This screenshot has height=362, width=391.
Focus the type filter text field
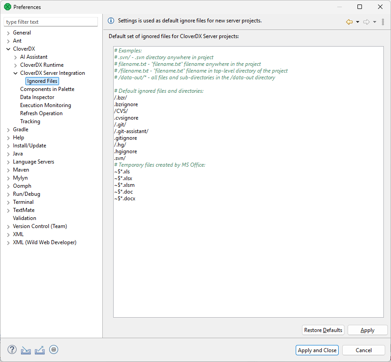tap(51, 22)
